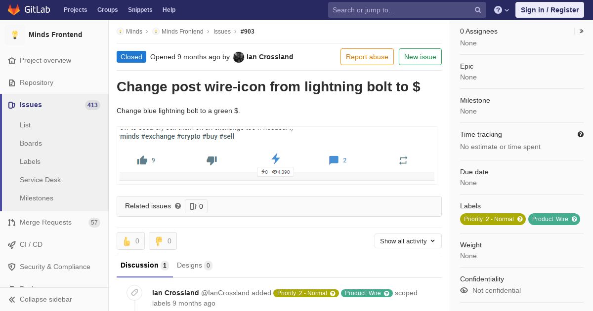Click the Minds Frontend lightbulb avatar

[15, 35]
